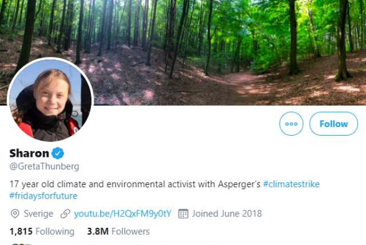
Task: Click the 3.8M follower count number
Action: (x=97, y=231)
